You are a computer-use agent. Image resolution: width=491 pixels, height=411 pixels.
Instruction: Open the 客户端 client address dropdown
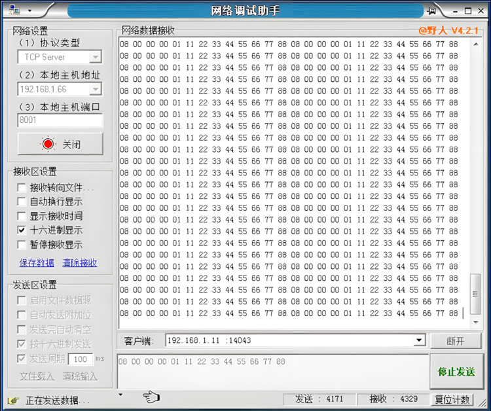coord(419,341)
